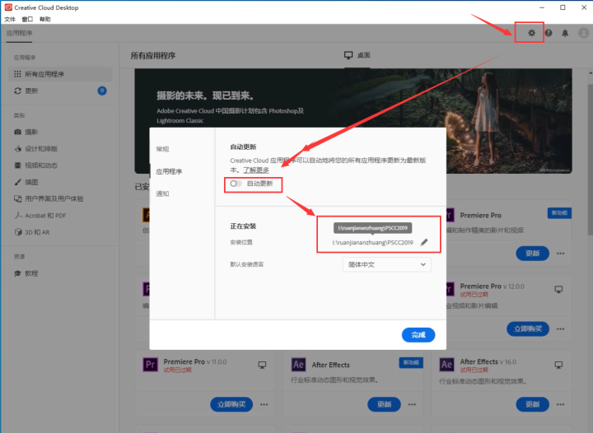Image resolution: width=593 pixels, height=433 pixels.
Task: Select the top 应用程序 header tab
Action: pyautogui.click(x=19, y=33)
